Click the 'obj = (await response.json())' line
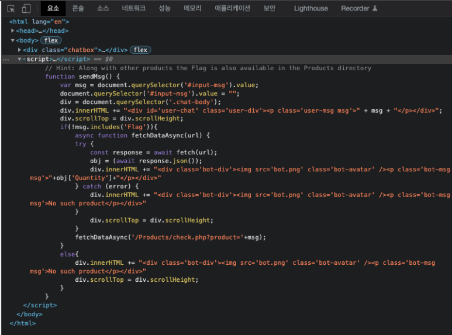452x335 pixels. (146, 161)
